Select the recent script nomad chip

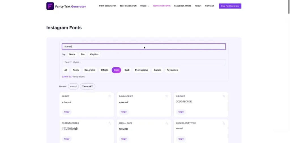tap(73, 86)
